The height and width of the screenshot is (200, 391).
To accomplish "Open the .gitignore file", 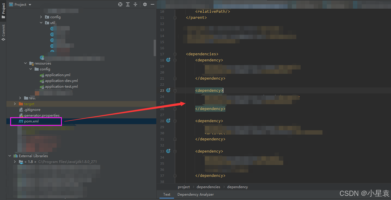I will [32, 110].
